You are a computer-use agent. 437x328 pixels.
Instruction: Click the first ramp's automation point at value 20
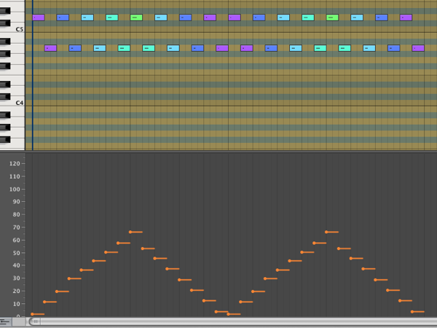coord(57,292)
